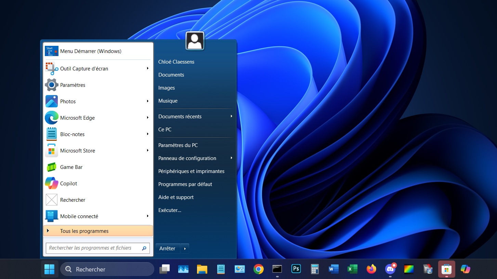
Task: Open Microsoft Store from the Start menu
Action: coord(77,150)
